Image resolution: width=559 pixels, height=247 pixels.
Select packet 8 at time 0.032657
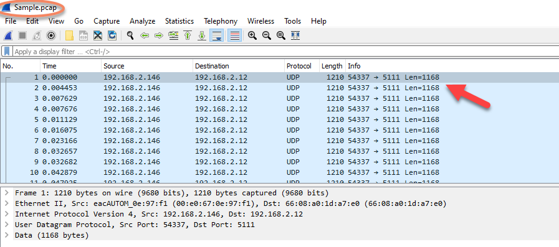pyautogui.click(x=279, y=151)
